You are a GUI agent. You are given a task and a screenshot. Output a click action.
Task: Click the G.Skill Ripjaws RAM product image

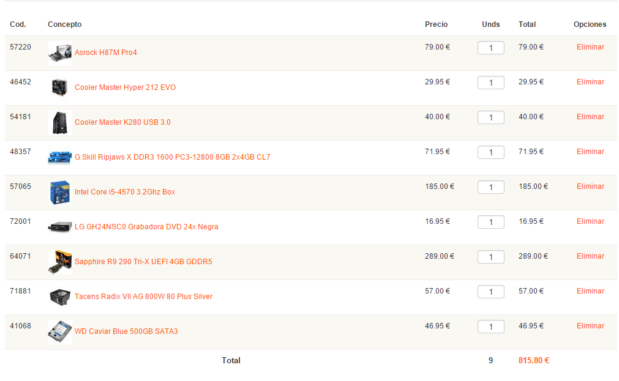tap(60, 158)
